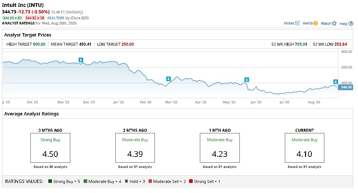Click the price change -12.73 (-3.56%)
Viewport: 358px width, 193px height.
(33, 12)
